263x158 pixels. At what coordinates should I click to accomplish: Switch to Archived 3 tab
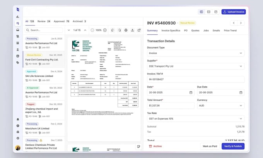(79, 22)
